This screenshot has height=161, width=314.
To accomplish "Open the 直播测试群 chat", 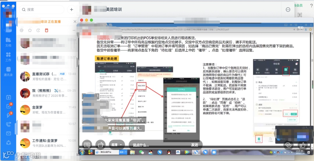I will (x=47, y=76).
